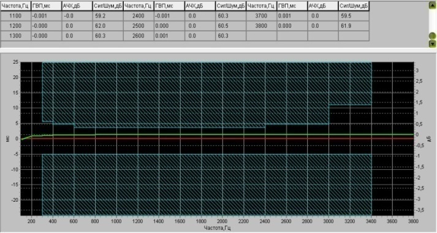The height and width of the screenshot is (233, 437).
Task: Select the 2600 frequency cell
Action: (139, 36)
